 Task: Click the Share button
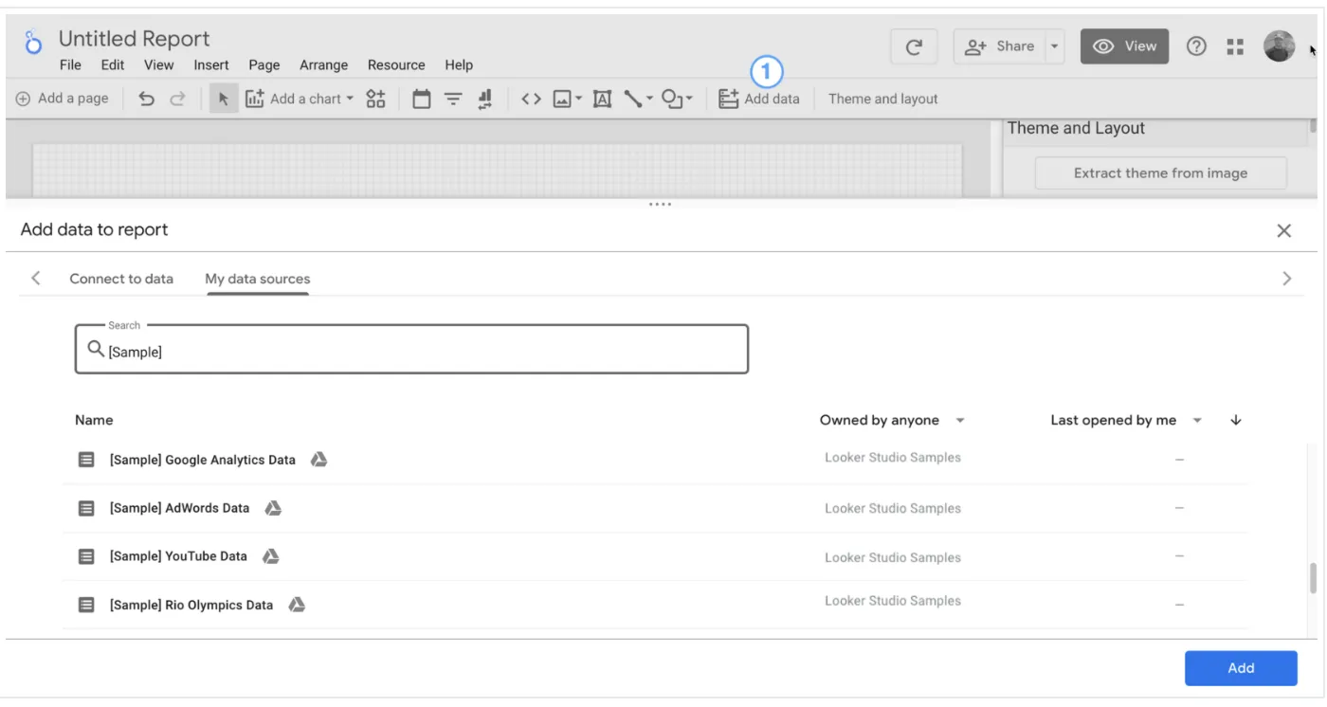pos(999,46)
